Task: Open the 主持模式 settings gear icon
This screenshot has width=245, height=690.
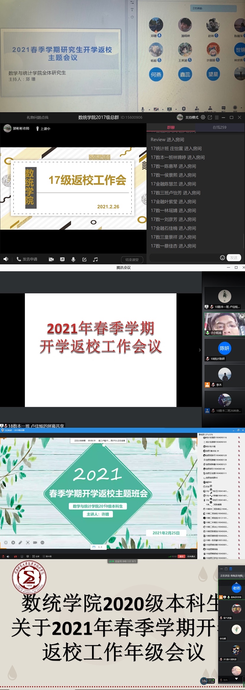Action: coord(203,117)
